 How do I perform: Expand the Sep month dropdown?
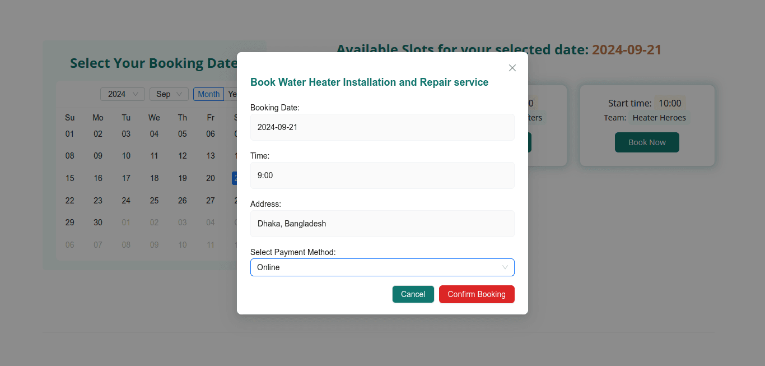click(x=169, y=94)
